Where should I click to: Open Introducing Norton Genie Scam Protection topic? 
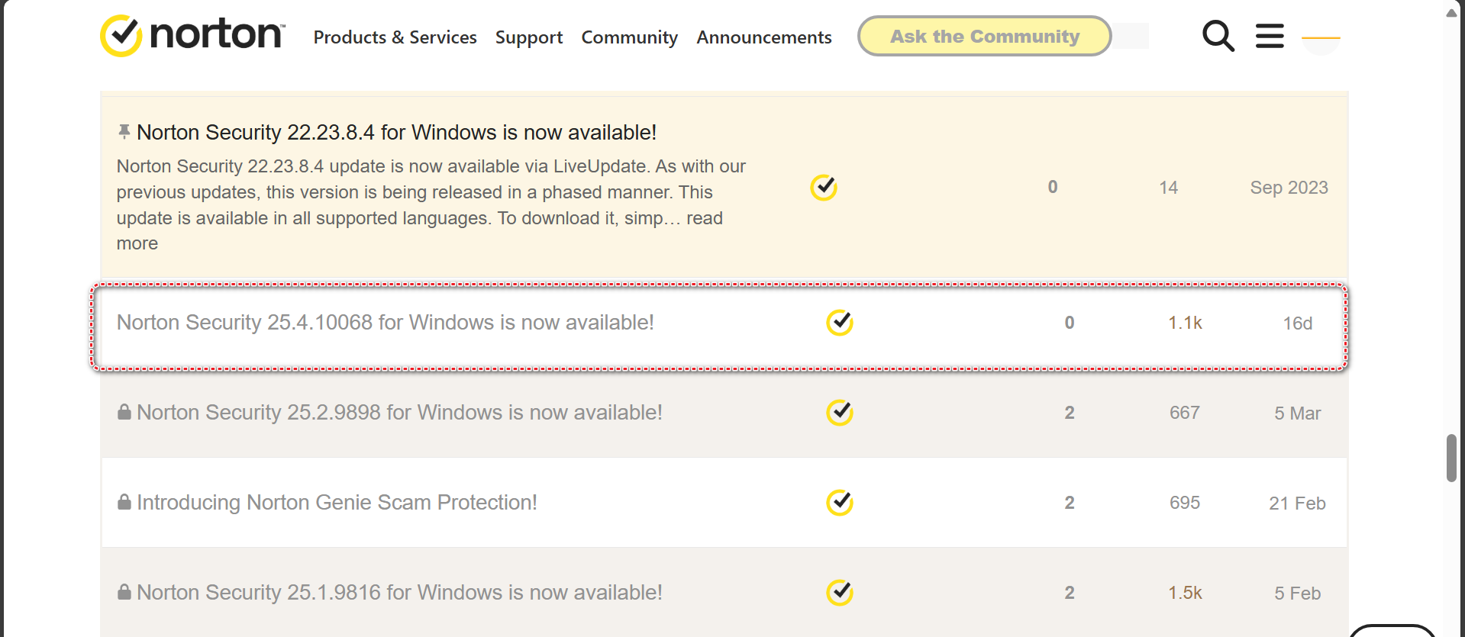click(x=337, y=503)
